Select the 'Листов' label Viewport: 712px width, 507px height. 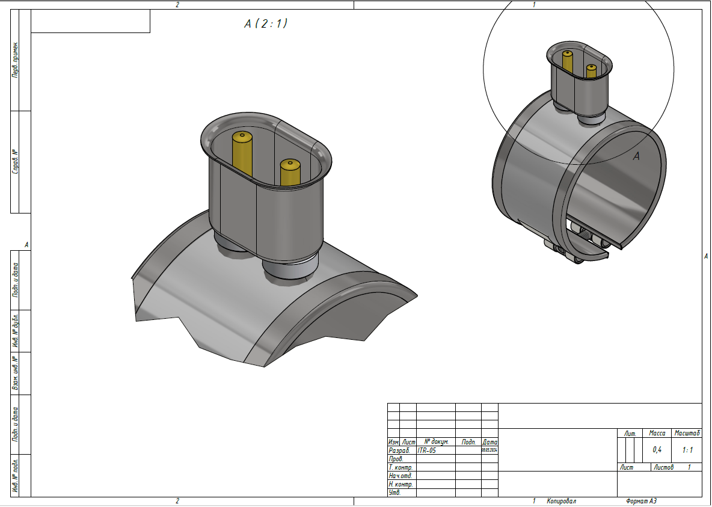coord(663,467)
